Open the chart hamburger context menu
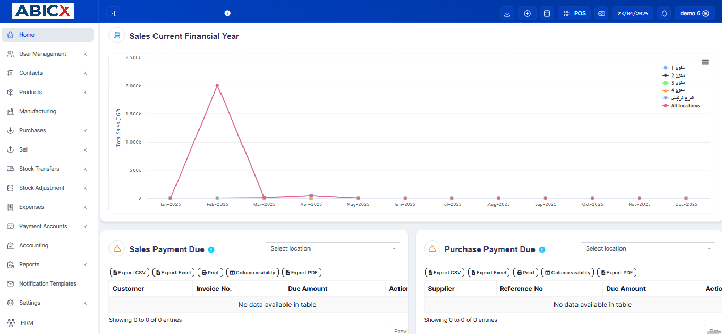Image resolution: width=722 pixels, height=334 pixels. click(x=705, y=62)
